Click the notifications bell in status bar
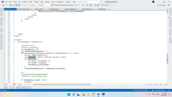Image resolution: width=172 pixels, height=97 pixels. [x=169, y=90]
